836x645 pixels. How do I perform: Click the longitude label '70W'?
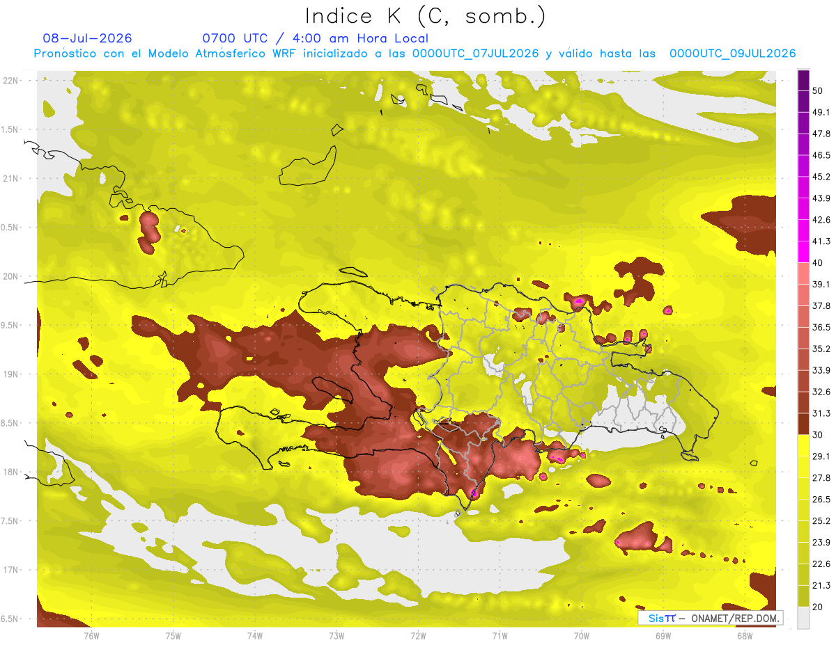point(582,636)
